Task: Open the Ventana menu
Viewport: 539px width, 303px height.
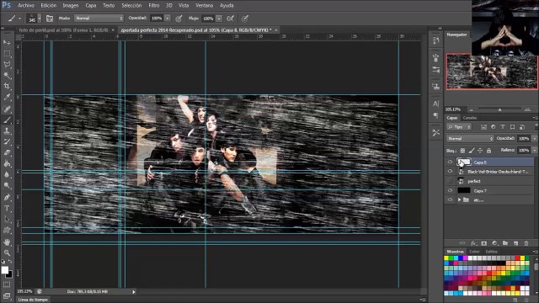Action: tap(204, 6)
